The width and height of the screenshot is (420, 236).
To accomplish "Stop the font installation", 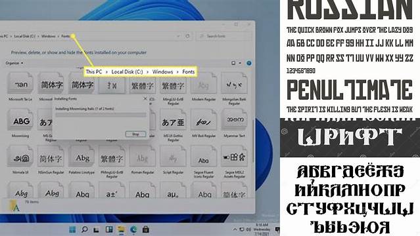I will click(x=136, y=134).
